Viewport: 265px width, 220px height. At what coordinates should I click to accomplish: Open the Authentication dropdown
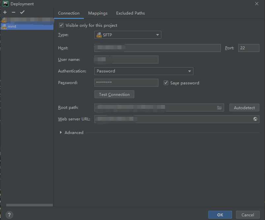tap(144, 71)
